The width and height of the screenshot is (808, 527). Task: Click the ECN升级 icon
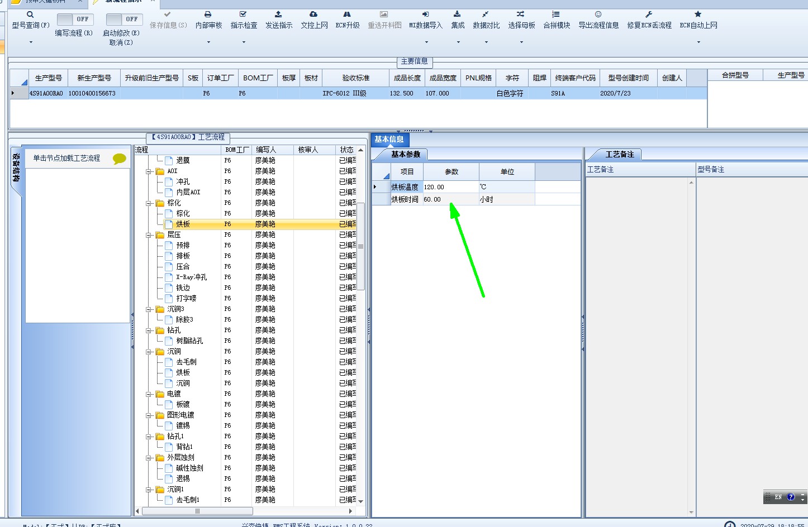pyautogui.click(x=347, y=15)
